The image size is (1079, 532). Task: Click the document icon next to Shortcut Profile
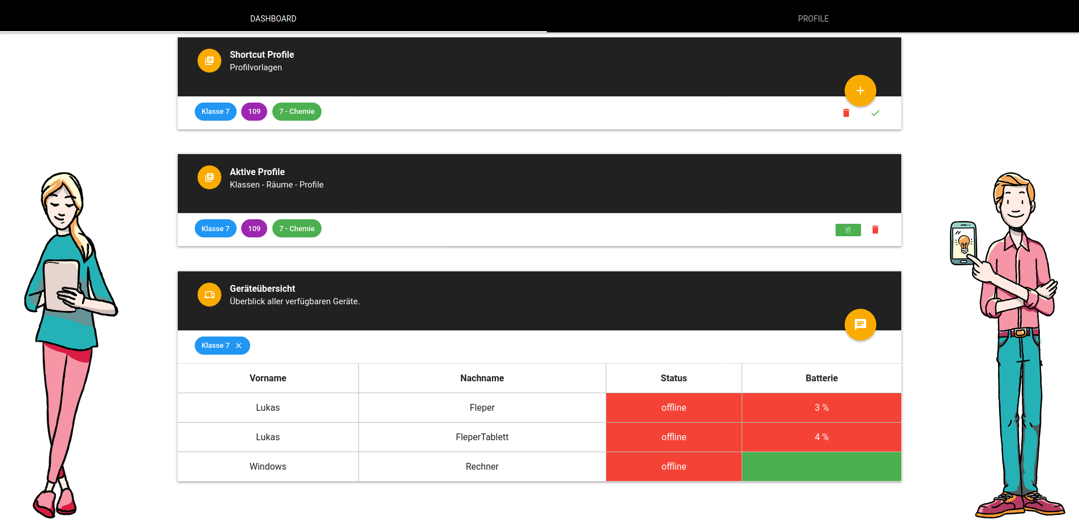[x=209, y=60]
